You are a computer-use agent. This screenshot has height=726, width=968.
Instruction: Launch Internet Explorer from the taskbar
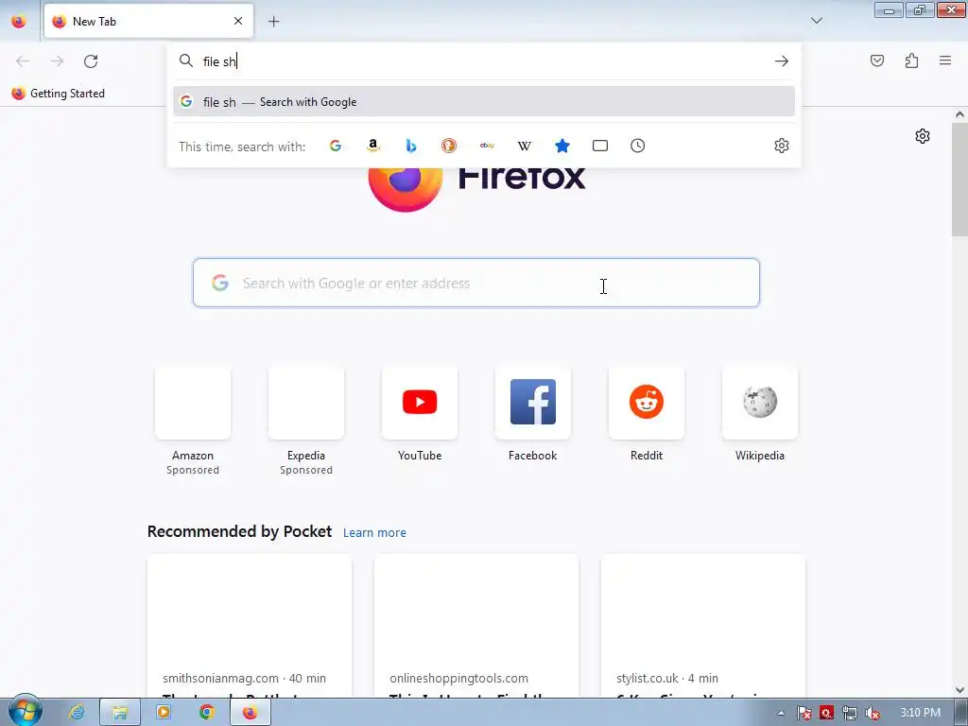pyautogui.click(x=77, y=713)
